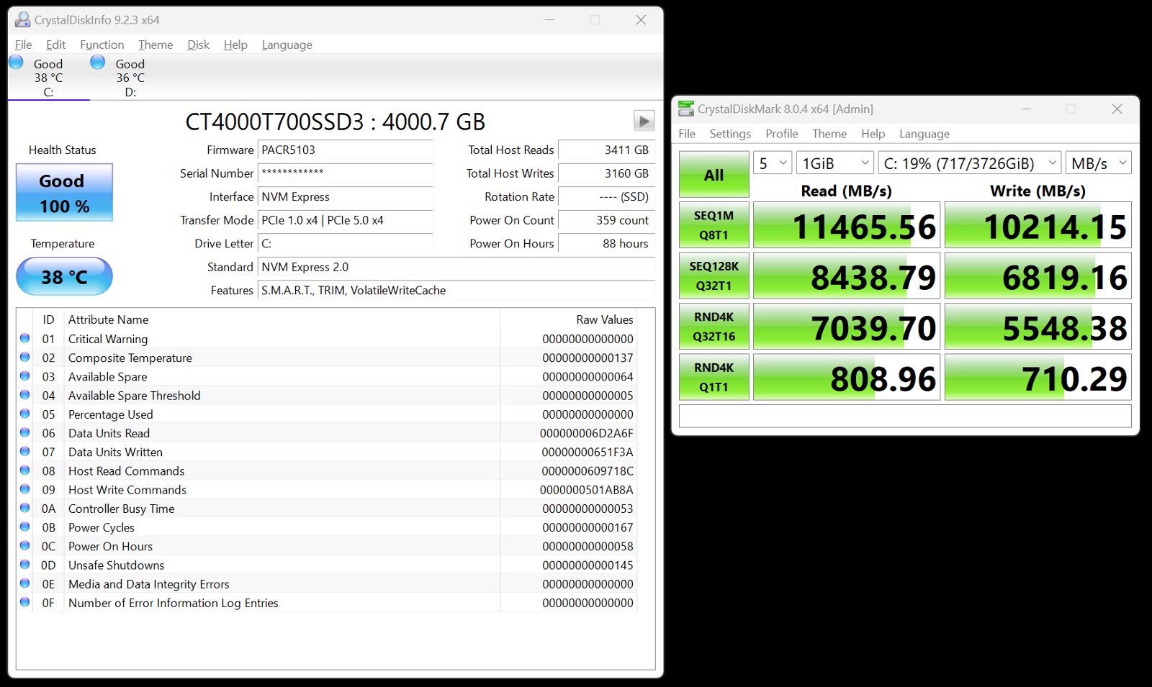Viewport: 1152px width, 687px height.
Task: Click status orb for Media and Data Integrity Errors
Action: [x=25, y=583]
